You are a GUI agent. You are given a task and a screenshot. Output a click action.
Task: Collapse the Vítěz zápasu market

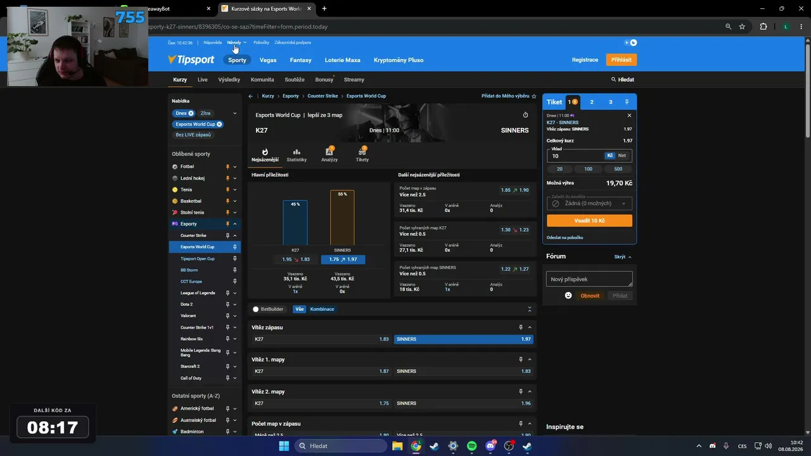click(x=530, y=327)
